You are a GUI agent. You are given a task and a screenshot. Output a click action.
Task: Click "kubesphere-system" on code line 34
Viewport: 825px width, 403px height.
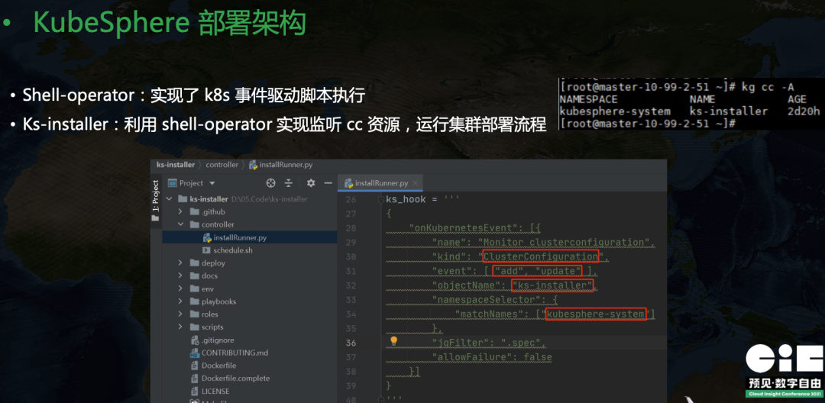tap(596, 314)
